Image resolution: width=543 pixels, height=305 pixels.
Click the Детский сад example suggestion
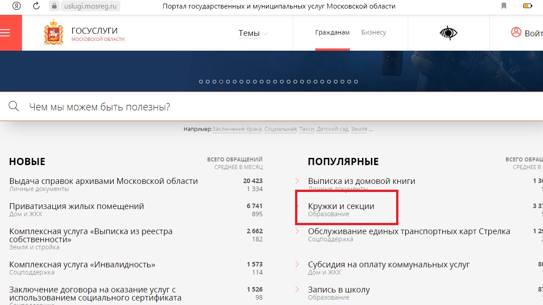click(332, 129)
